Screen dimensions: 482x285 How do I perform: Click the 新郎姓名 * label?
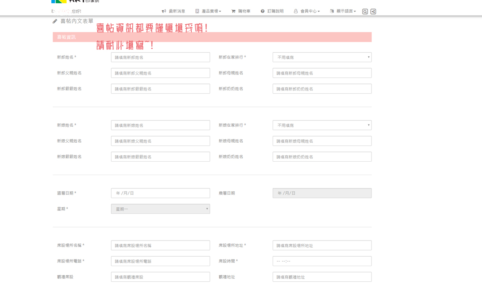tap(67, 57)
